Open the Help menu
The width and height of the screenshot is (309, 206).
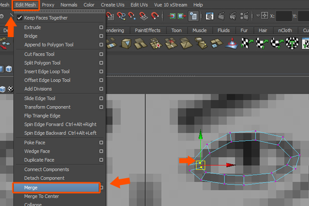click(198, 5)
